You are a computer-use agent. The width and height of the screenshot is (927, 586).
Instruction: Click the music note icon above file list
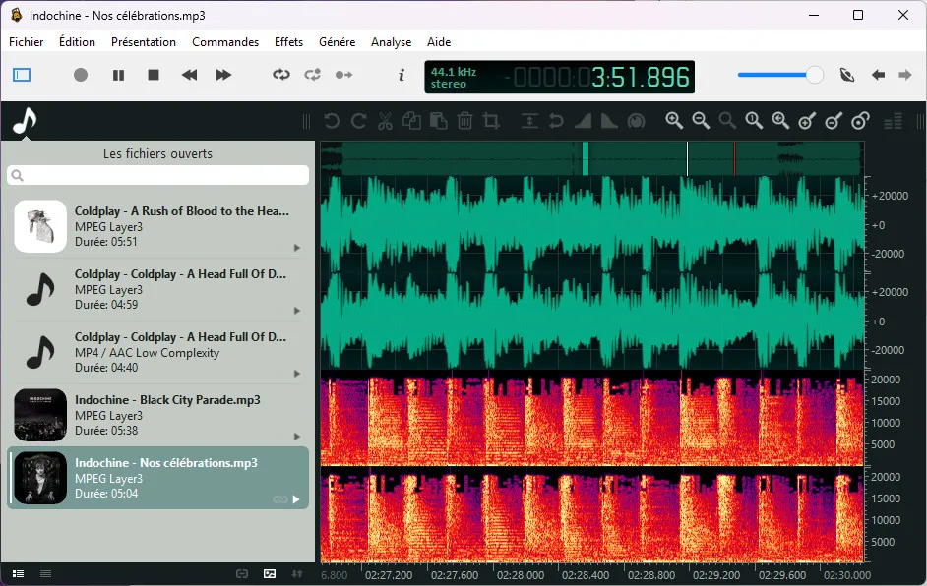tap(25, 121)
